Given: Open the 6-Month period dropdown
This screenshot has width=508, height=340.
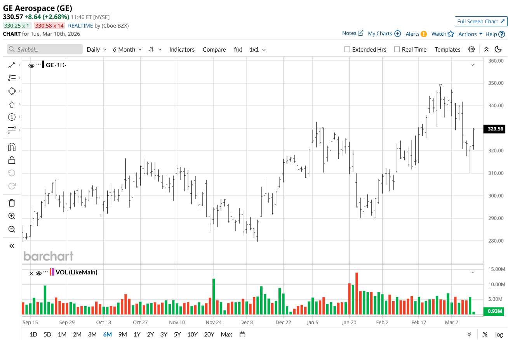Looking at the screenshot, I should [127, 49].
